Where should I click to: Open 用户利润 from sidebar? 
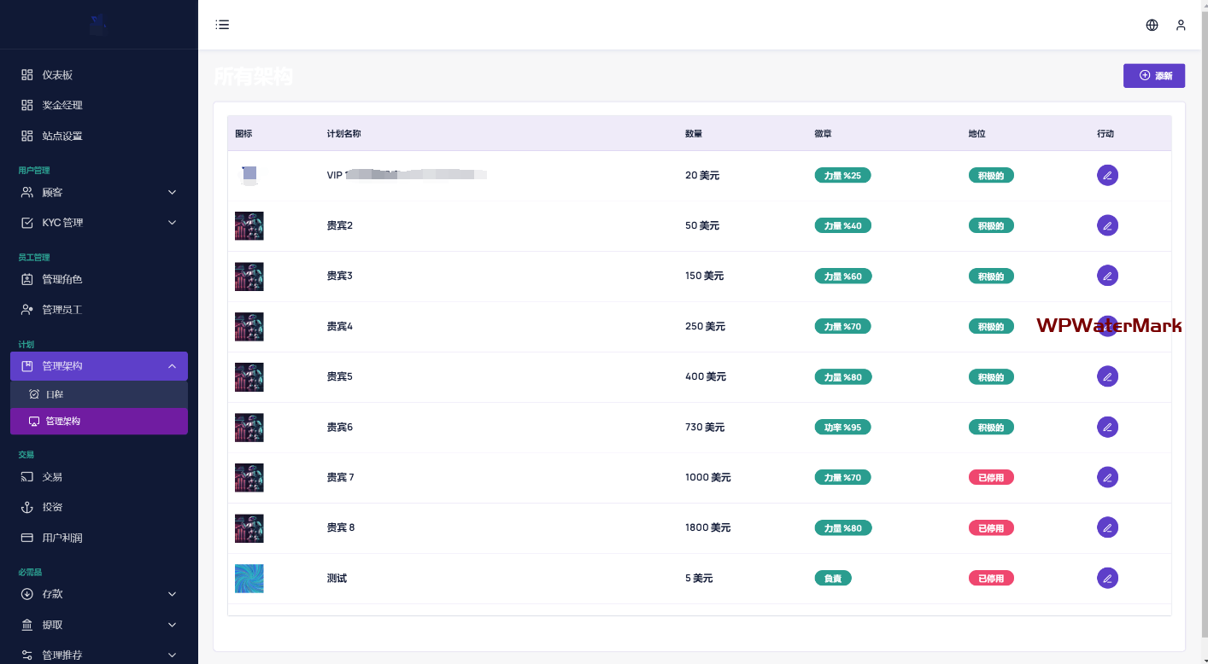(62, 538)
